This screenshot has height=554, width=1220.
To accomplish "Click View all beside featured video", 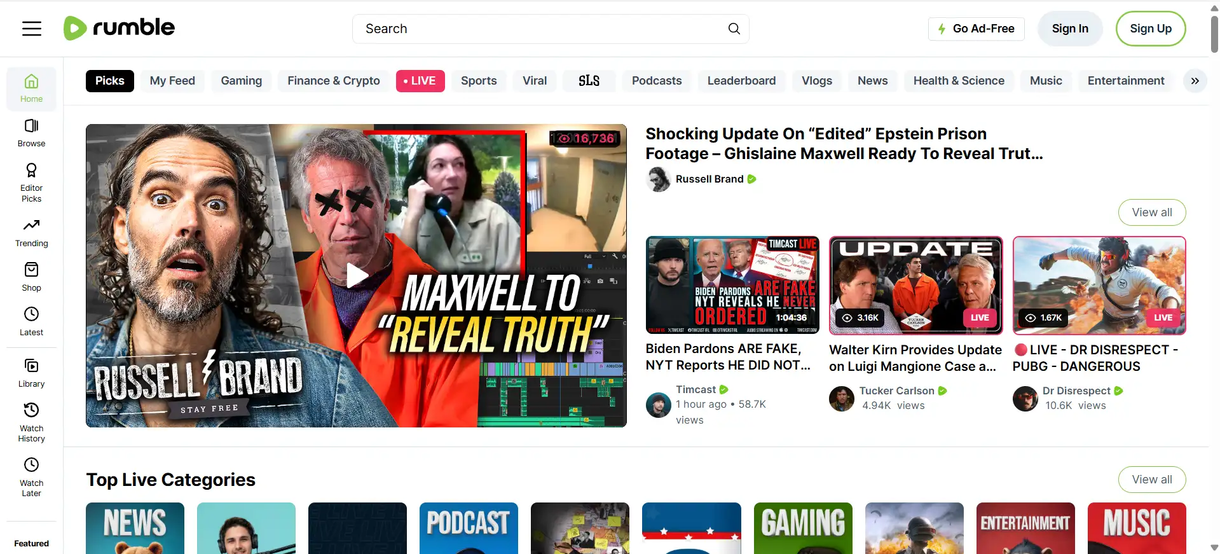I will coord(1152,212).
